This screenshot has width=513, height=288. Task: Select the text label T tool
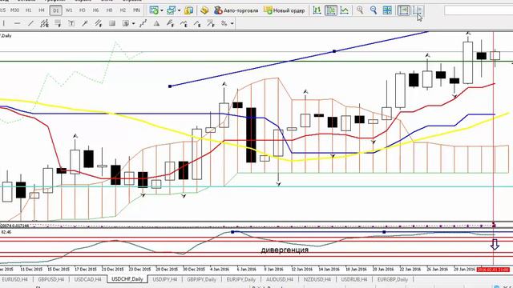[x=71, y=23]
